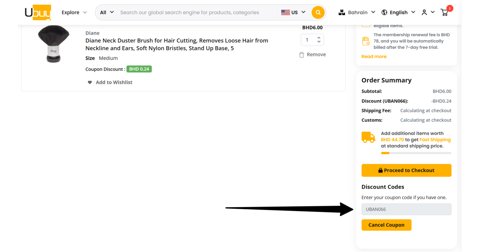The image size is (479, 252).
Task: Click the Discount Codes heading
Action: click(383, 187)
